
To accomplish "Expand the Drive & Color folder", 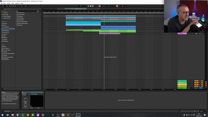I will click(16, 14).
